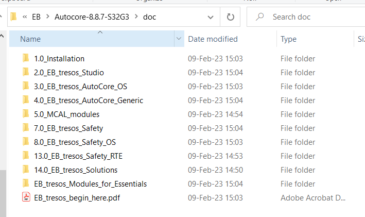
Task: Click the folder icon of 14.0_EB_tresos_Solutions
Action: tap(26, 170)
